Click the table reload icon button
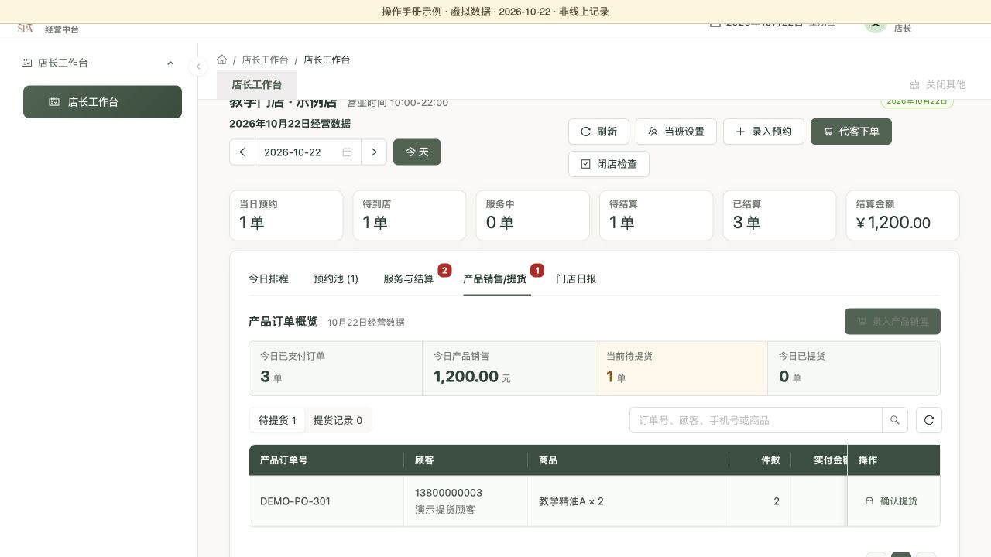The width and height of the screenshot is (991, 557). coord(929,420)
